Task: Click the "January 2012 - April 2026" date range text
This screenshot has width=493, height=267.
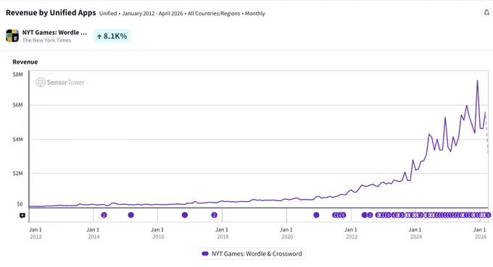Action: coord(152,14)
